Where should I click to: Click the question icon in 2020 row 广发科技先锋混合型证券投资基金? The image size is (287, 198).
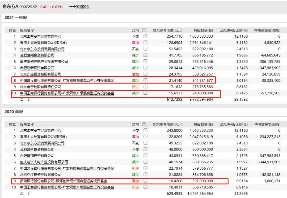pos(146,168)
